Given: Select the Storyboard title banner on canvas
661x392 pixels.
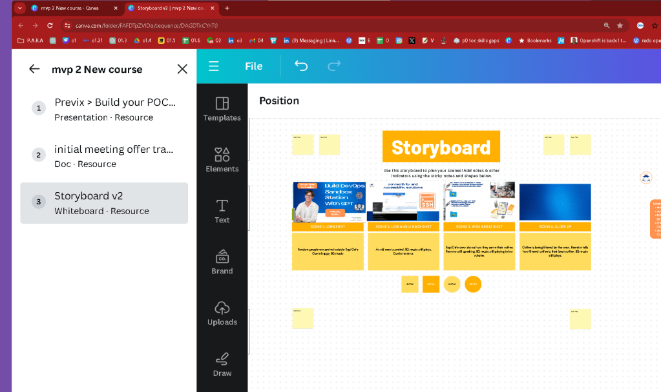Looking at the screenshot, I should coord(441,146).
